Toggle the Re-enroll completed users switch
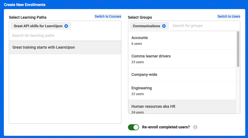 133,127
